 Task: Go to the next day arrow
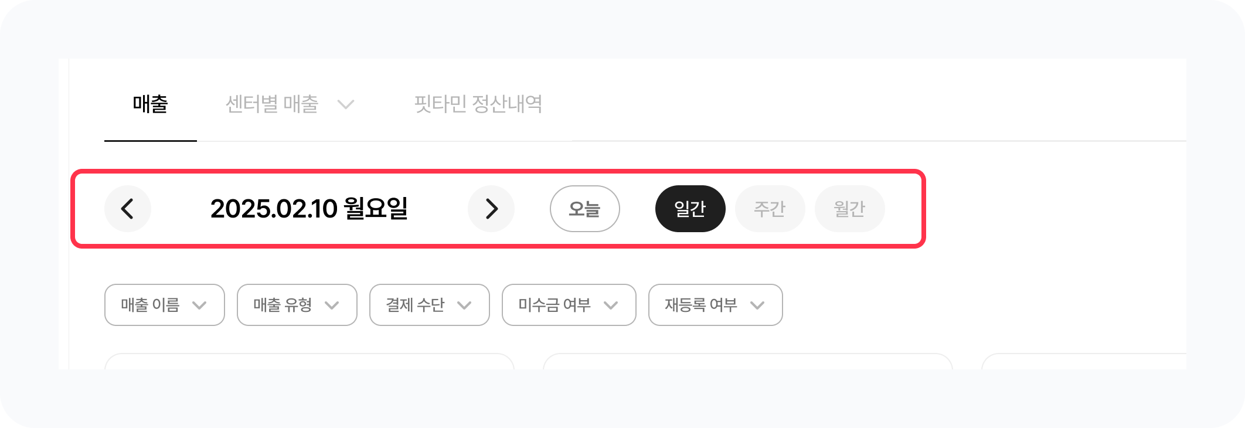[x=491, y=209]
